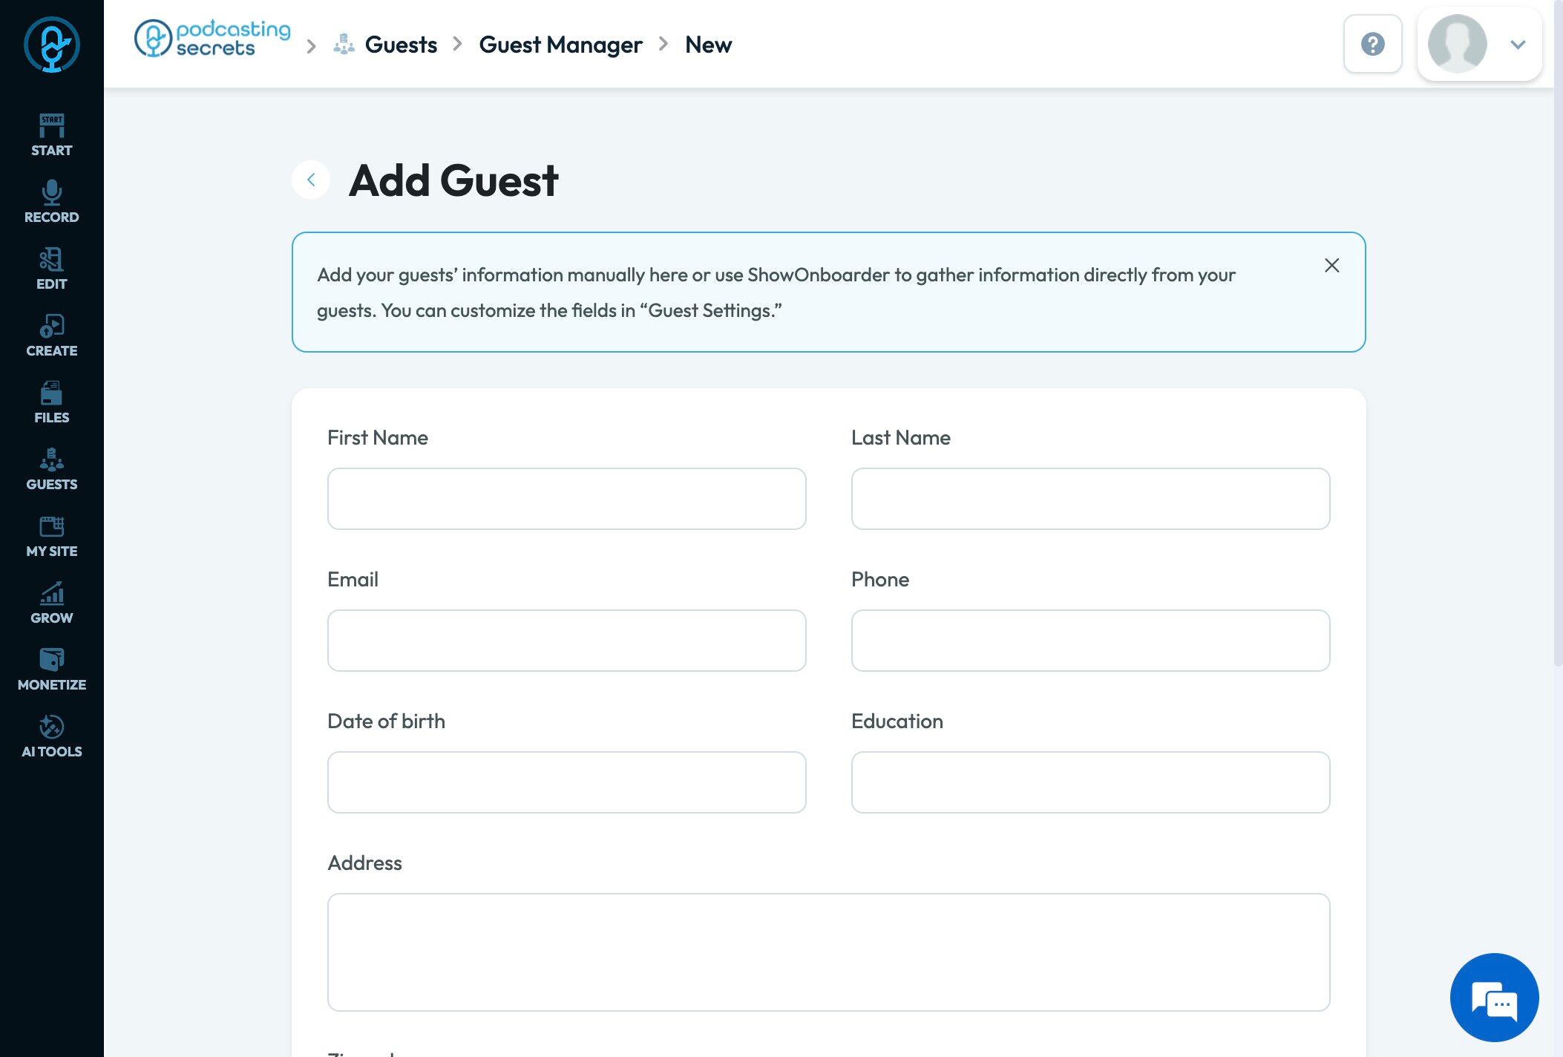Open the FILES sidebar section

(x=51, y=402)
